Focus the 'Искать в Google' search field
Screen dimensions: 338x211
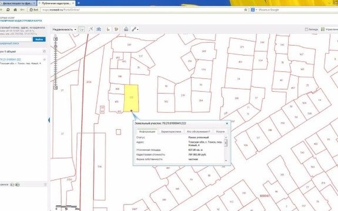(x=297, y=9)
